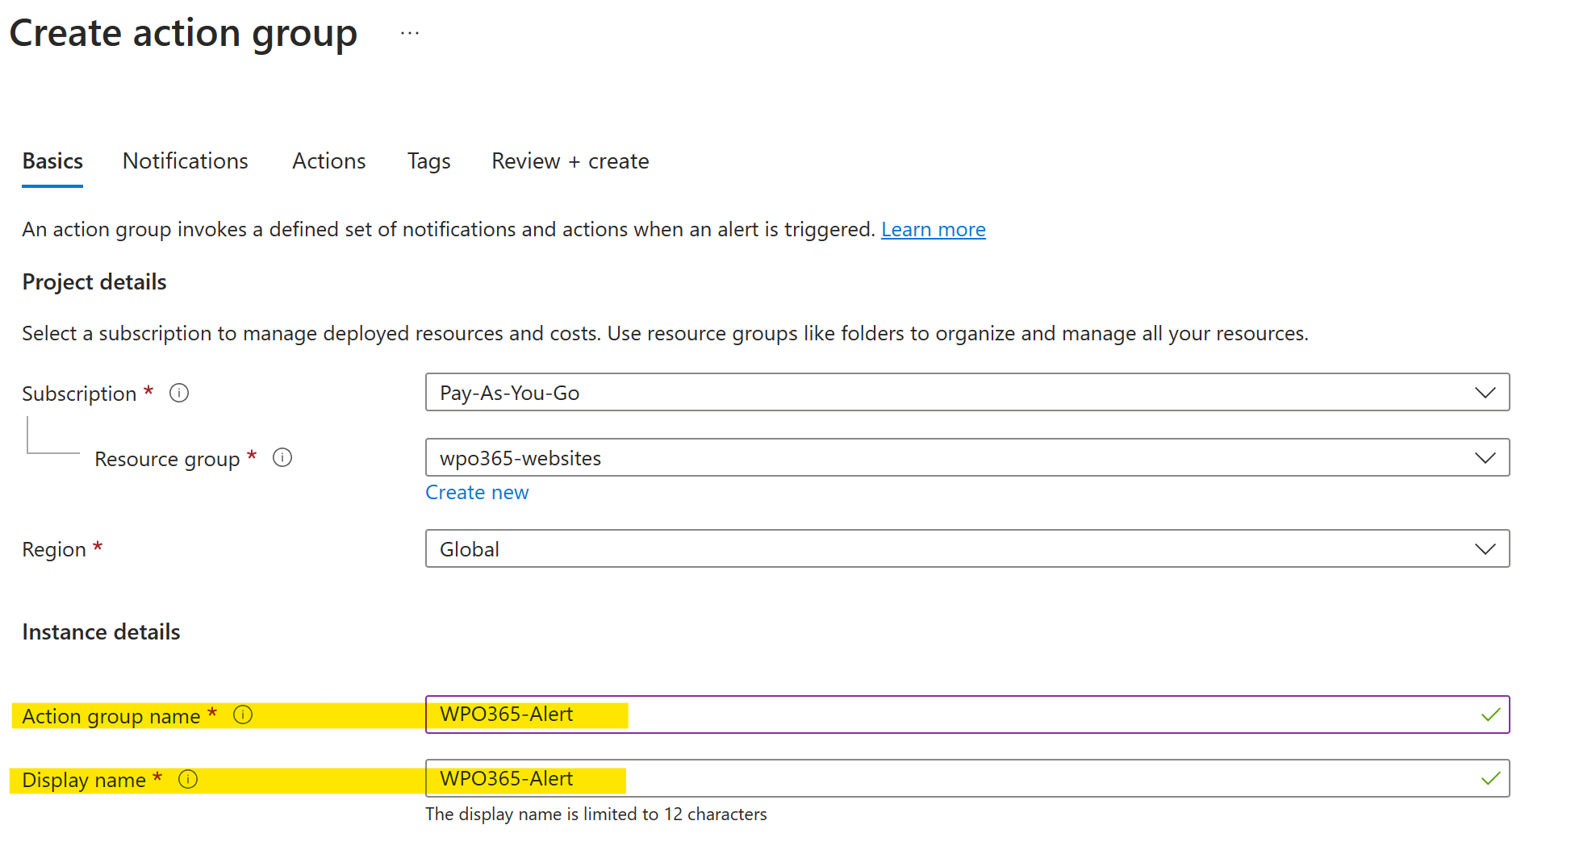Click Create new resource group link

click(477, 492)
